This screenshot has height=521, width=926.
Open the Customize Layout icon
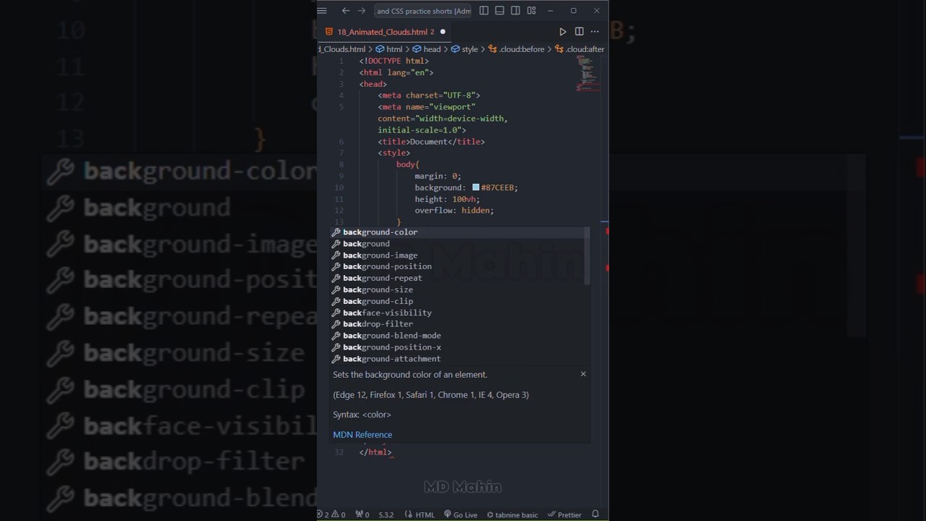coord(532,11)
